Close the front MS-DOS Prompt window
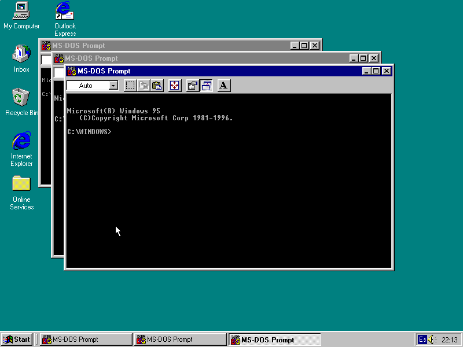 [x=387, y=71]
